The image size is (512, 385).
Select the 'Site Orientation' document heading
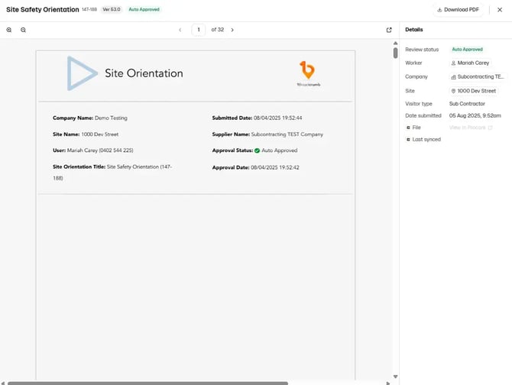pos(144,73)
